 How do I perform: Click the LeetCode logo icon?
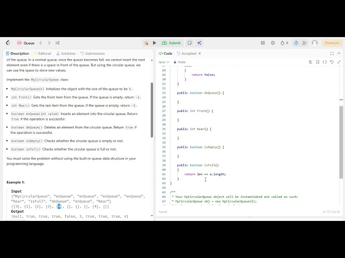(x=8, y=43)
